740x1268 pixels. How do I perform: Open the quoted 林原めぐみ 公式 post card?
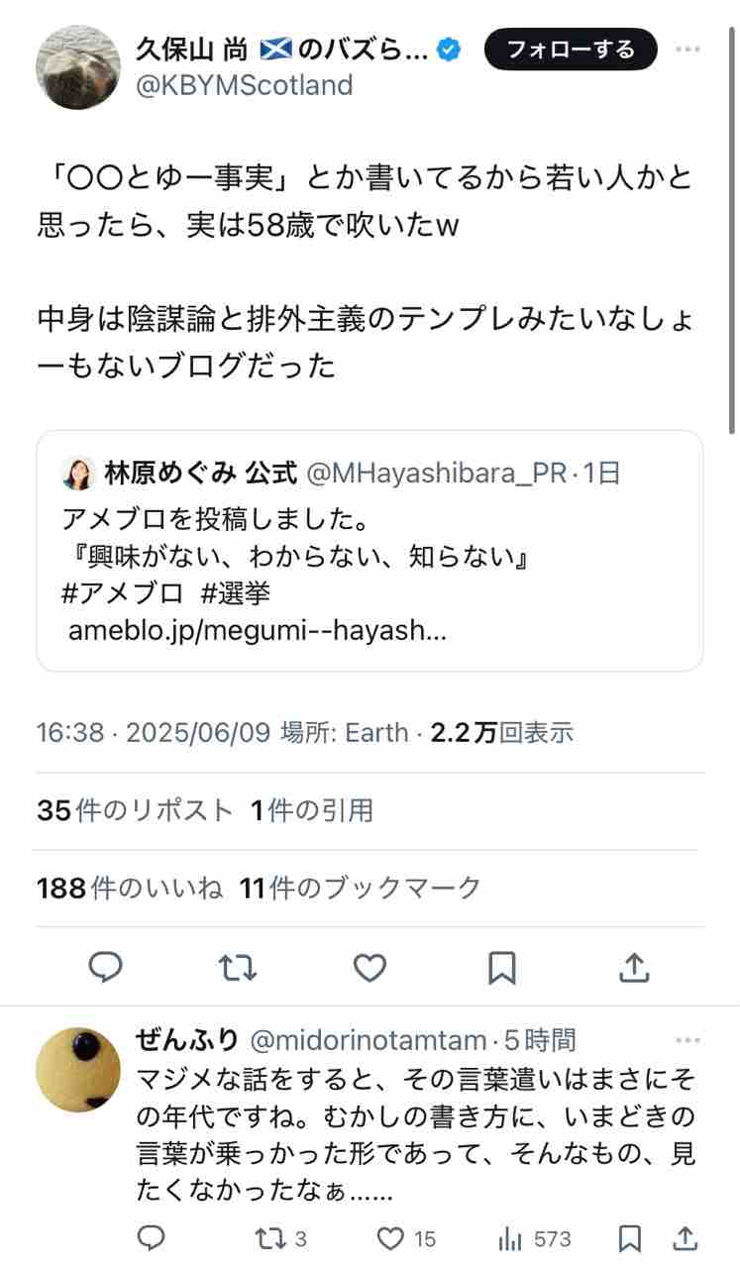tap(370, 551)
